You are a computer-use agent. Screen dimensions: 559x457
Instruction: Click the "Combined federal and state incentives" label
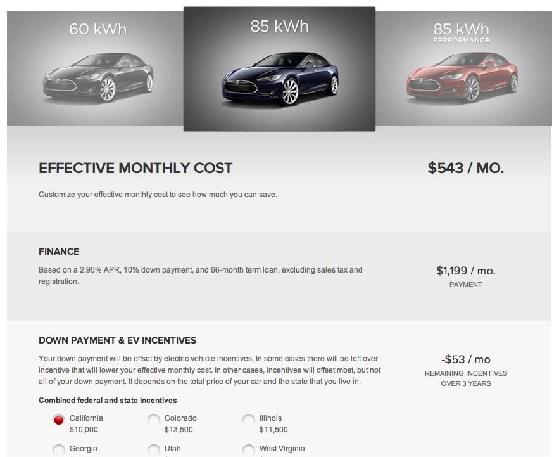[108, 401]
